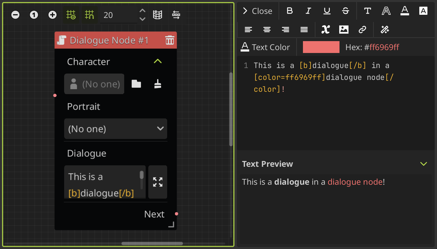The image size is (437, 249).
Task: Apply bold formatting with the B icon
Action: coord(289,11)
